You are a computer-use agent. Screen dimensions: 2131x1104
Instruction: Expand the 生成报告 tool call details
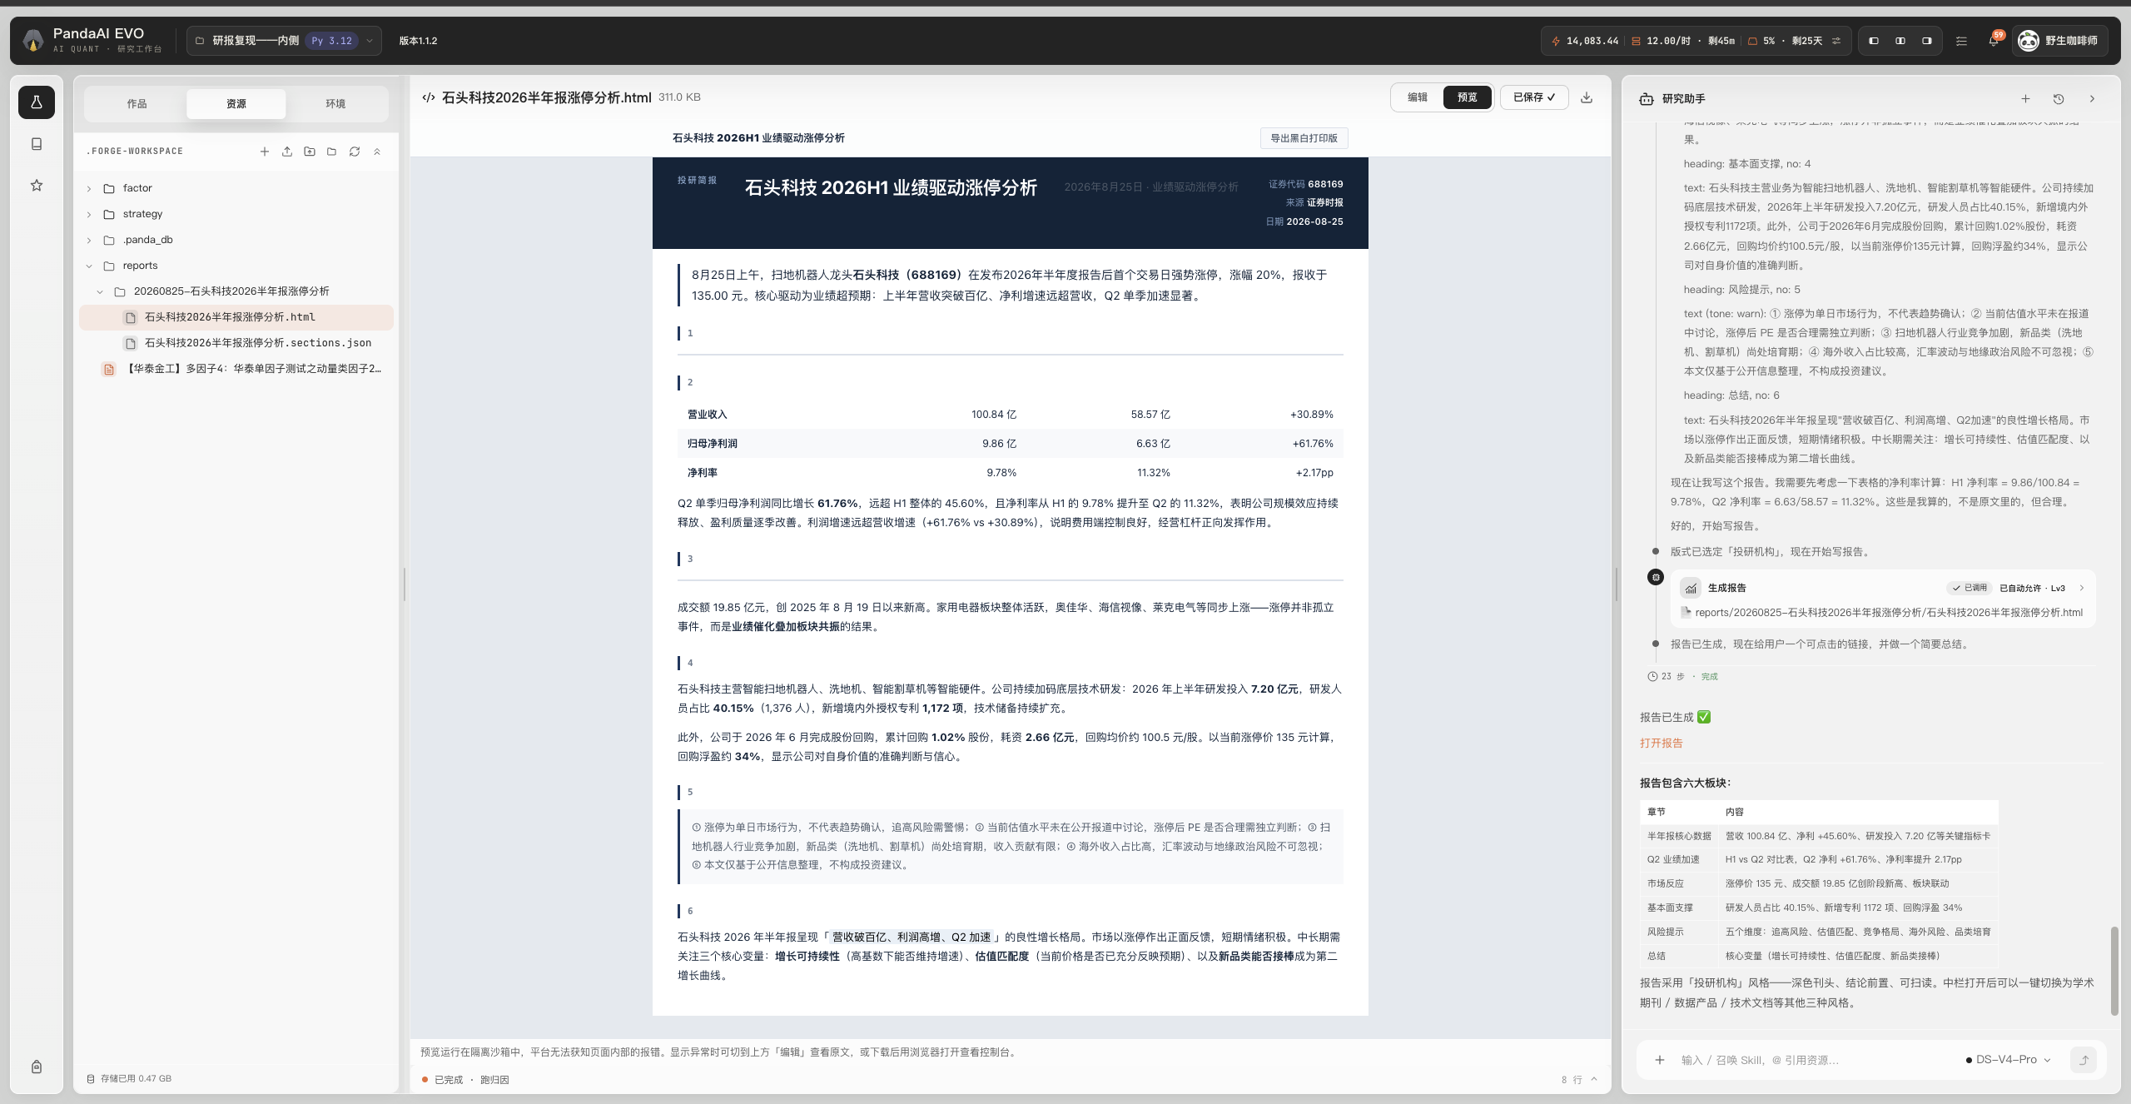(x=2082, y=588)
